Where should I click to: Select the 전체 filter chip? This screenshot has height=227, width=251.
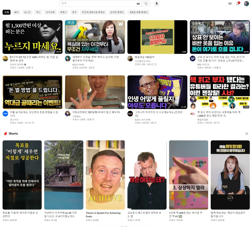[x=6, y=12]
